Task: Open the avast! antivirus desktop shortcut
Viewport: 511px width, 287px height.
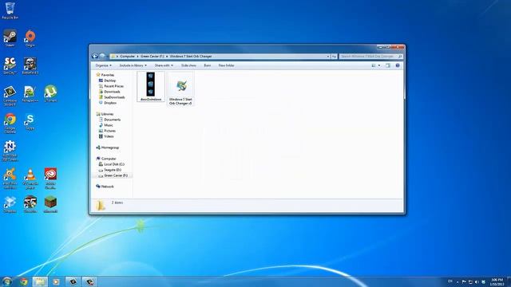Action: point(10,179)
